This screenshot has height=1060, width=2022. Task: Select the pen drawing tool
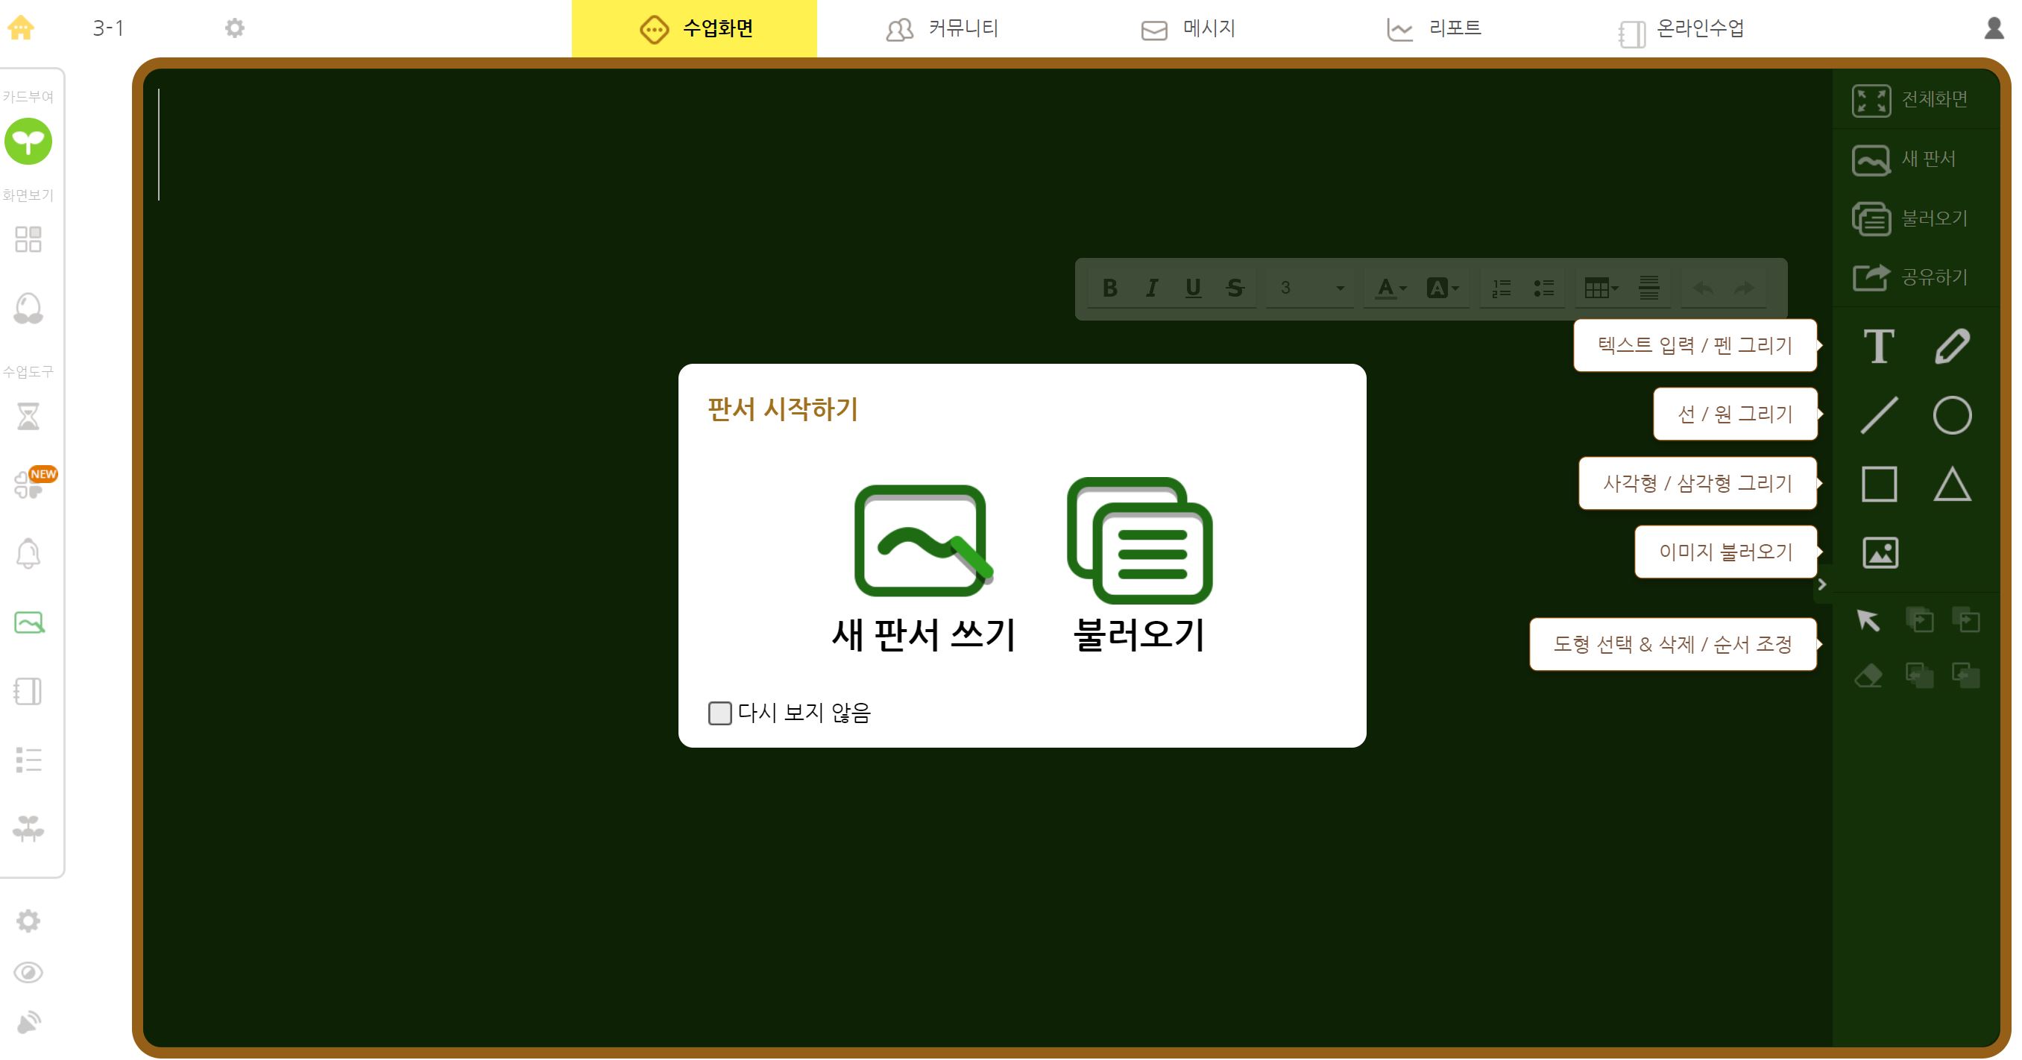[x=1951, y=346]
